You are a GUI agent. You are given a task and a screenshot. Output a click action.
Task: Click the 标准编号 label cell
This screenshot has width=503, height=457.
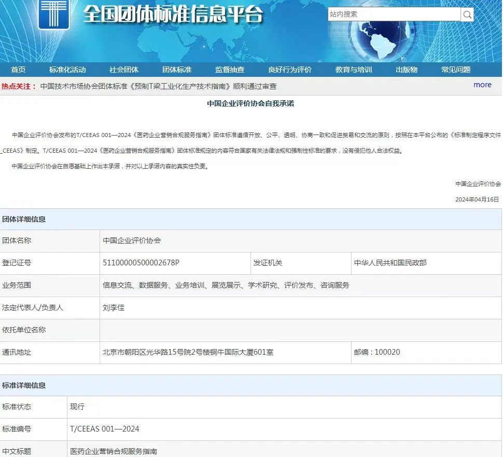click(x=33, y=429)
